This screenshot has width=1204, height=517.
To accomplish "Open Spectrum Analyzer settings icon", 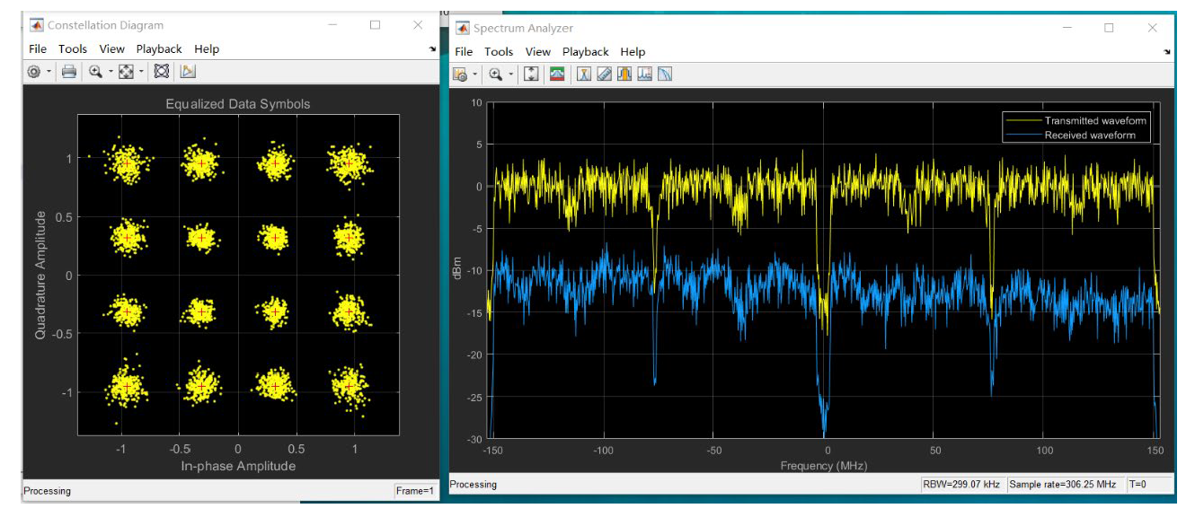I will pyautogui.click(x=460, y=74).
